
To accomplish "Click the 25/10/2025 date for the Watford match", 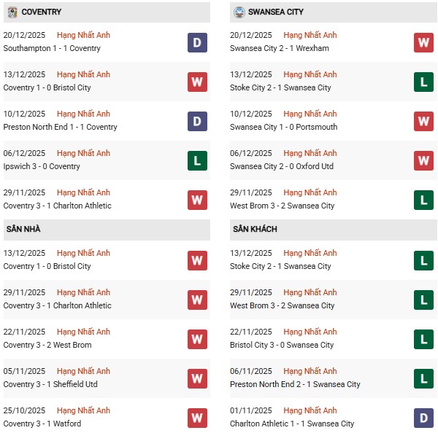I will click(x=24, y=410).
